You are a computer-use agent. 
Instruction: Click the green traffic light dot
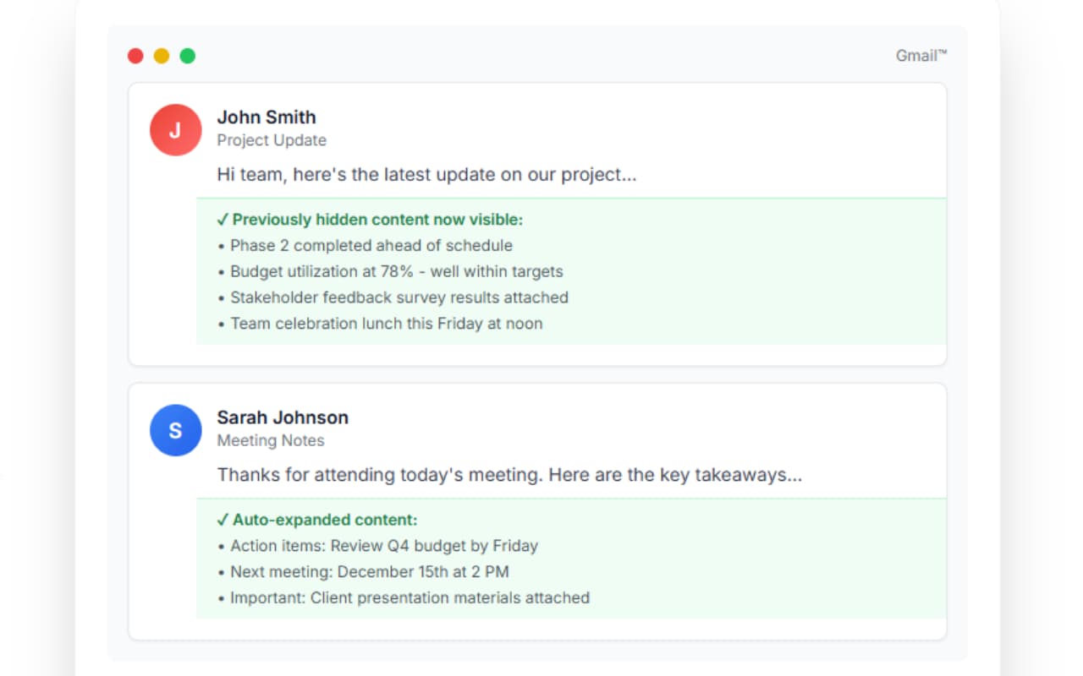click(x=188, y=55)
